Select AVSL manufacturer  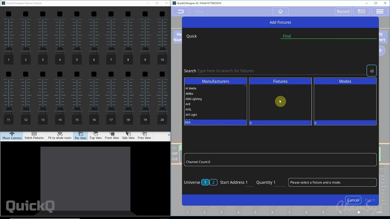click(188, 109)
